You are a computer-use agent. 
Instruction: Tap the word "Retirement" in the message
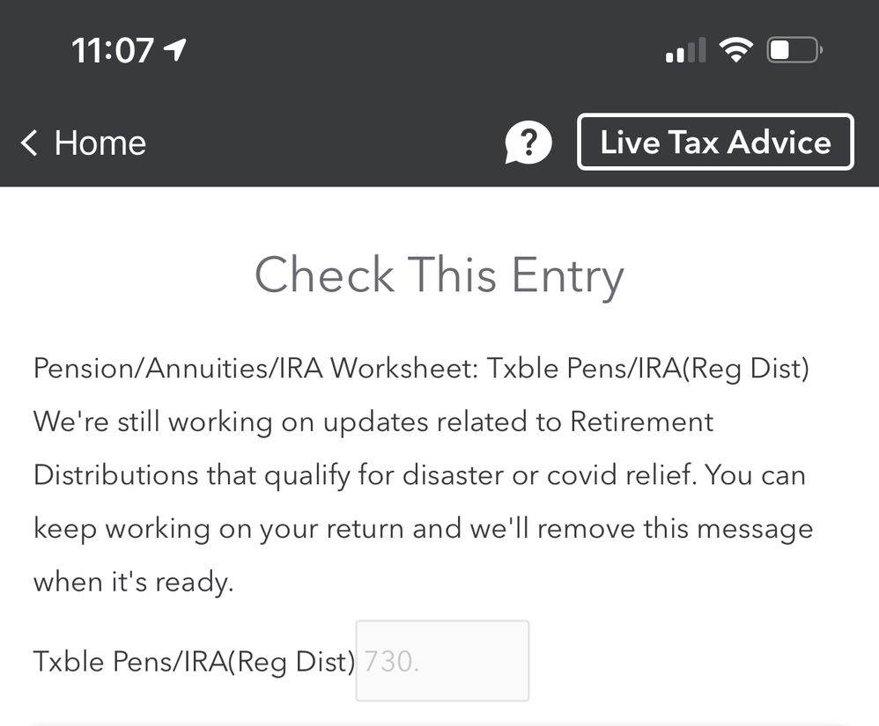(x=641, y=422)
